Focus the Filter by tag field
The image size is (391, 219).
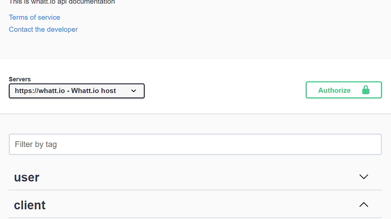click(x=195, y=144)
